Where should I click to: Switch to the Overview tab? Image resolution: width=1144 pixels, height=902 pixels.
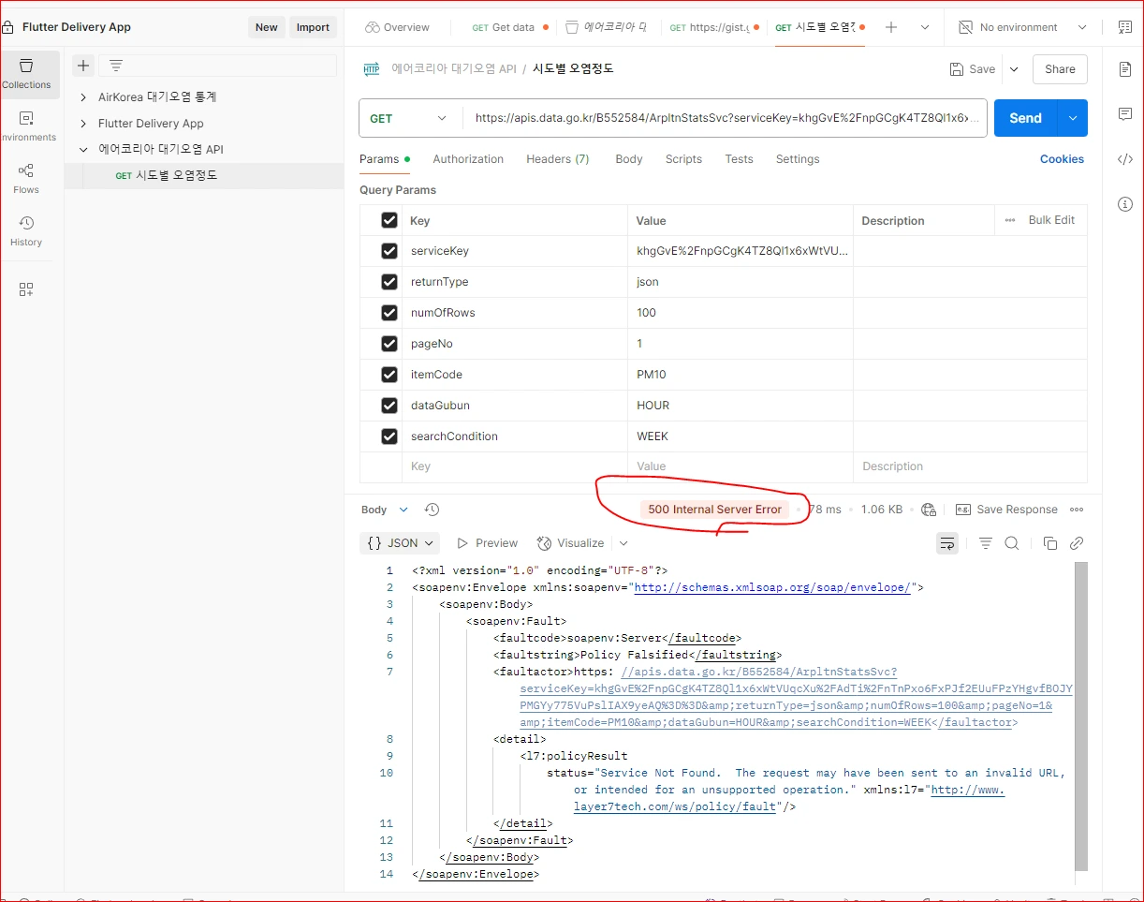pyautogui.click(x=398, y=27)
